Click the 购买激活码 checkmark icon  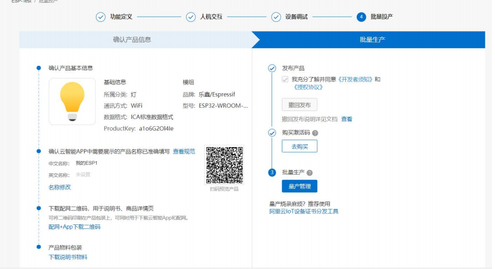pos(272,133)
